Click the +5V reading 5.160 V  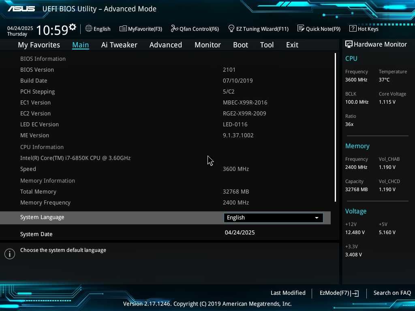click(x=387, y=232)
